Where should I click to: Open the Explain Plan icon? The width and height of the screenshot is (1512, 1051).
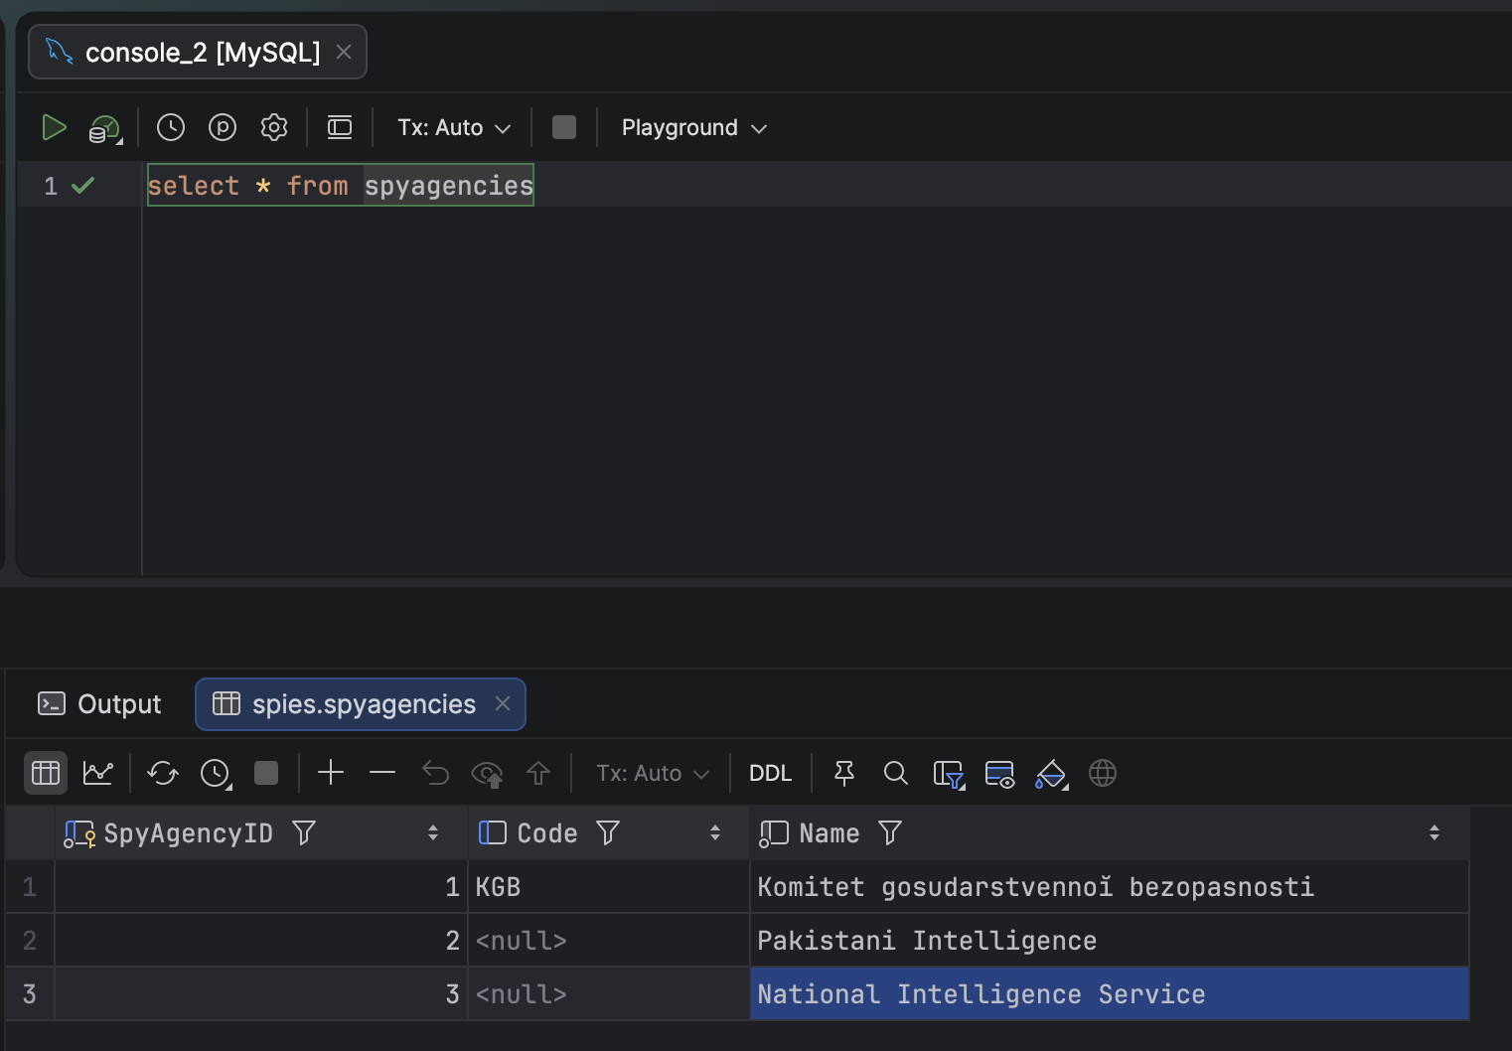pyautogui.click(x=104, y=128)
